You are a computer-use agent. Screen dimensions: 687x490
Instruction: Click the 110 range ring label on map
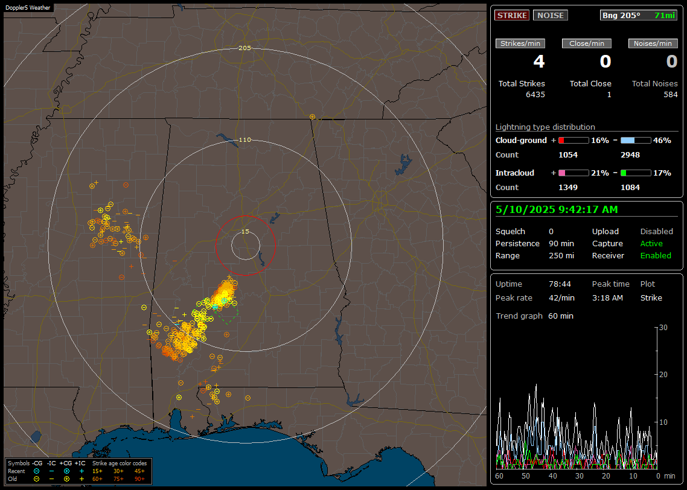pos(244,140)
